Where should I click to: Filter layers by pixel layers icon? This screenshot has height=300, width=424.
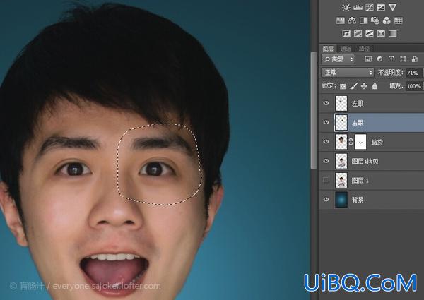point(368,59)
